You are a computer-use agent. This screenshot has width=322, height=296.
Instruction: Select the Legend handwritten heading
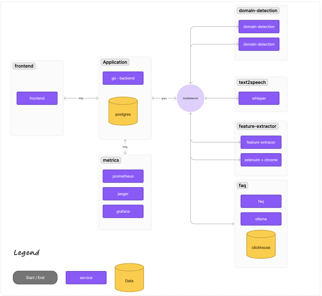pyautogui.click(x=27, y=253)
